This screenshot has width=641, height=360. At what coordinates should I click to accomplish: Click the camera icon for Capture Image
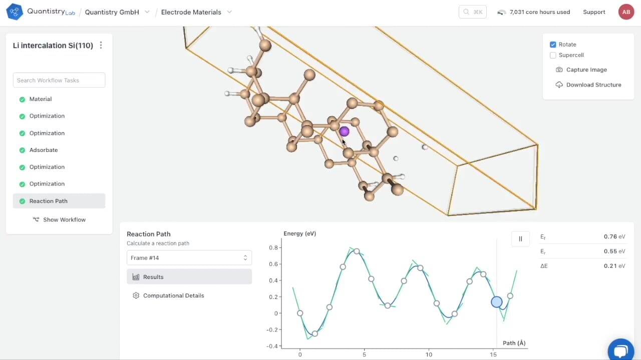point(559,70)
